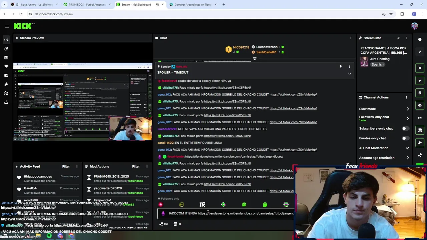Toggle the Channel Actions widget icon in right rail
427x240 pixels.
(x=420, y=130)
